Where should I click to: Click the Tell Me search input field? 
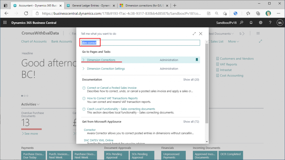click(x=141, y=42)
